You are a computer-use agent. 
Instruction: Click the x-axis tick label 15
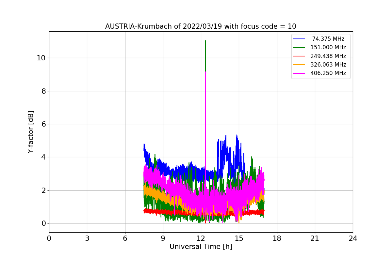pyautogui.click(x=239, y=238)
